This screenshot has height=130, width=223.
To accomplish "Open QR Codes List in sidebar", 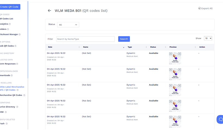I will point(6,19).
